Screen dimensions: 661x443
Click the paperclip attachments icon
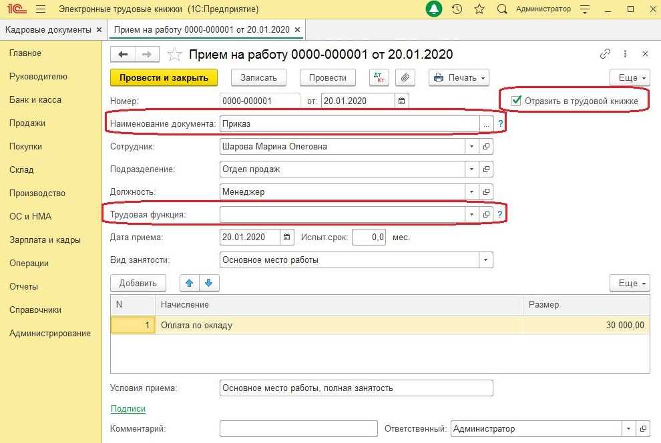[405, 78]
